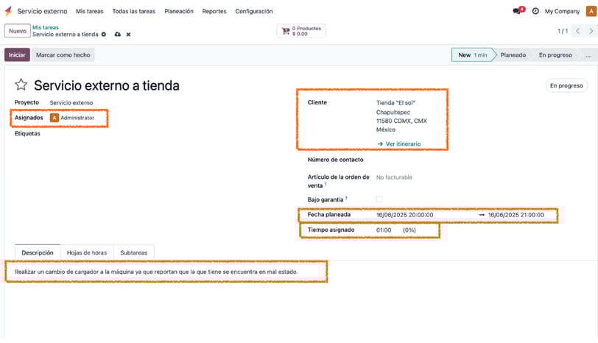Click the Odoo Servicio externo app logo
This screenshot has width=598, height=343.
point(8,11)
